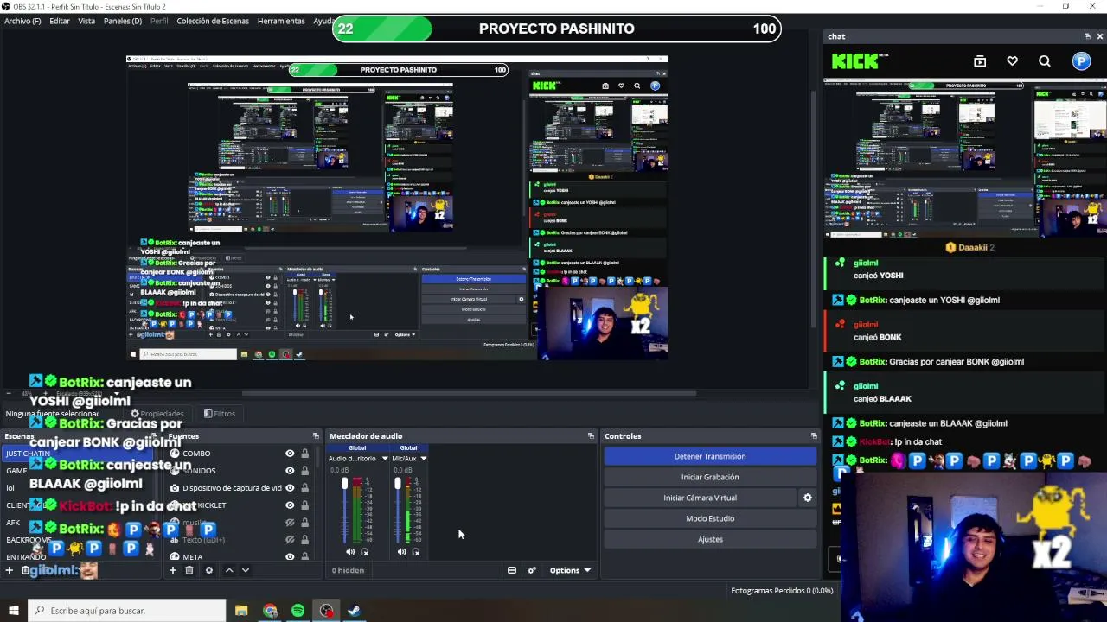Open virtual camera settings gear

808,498
